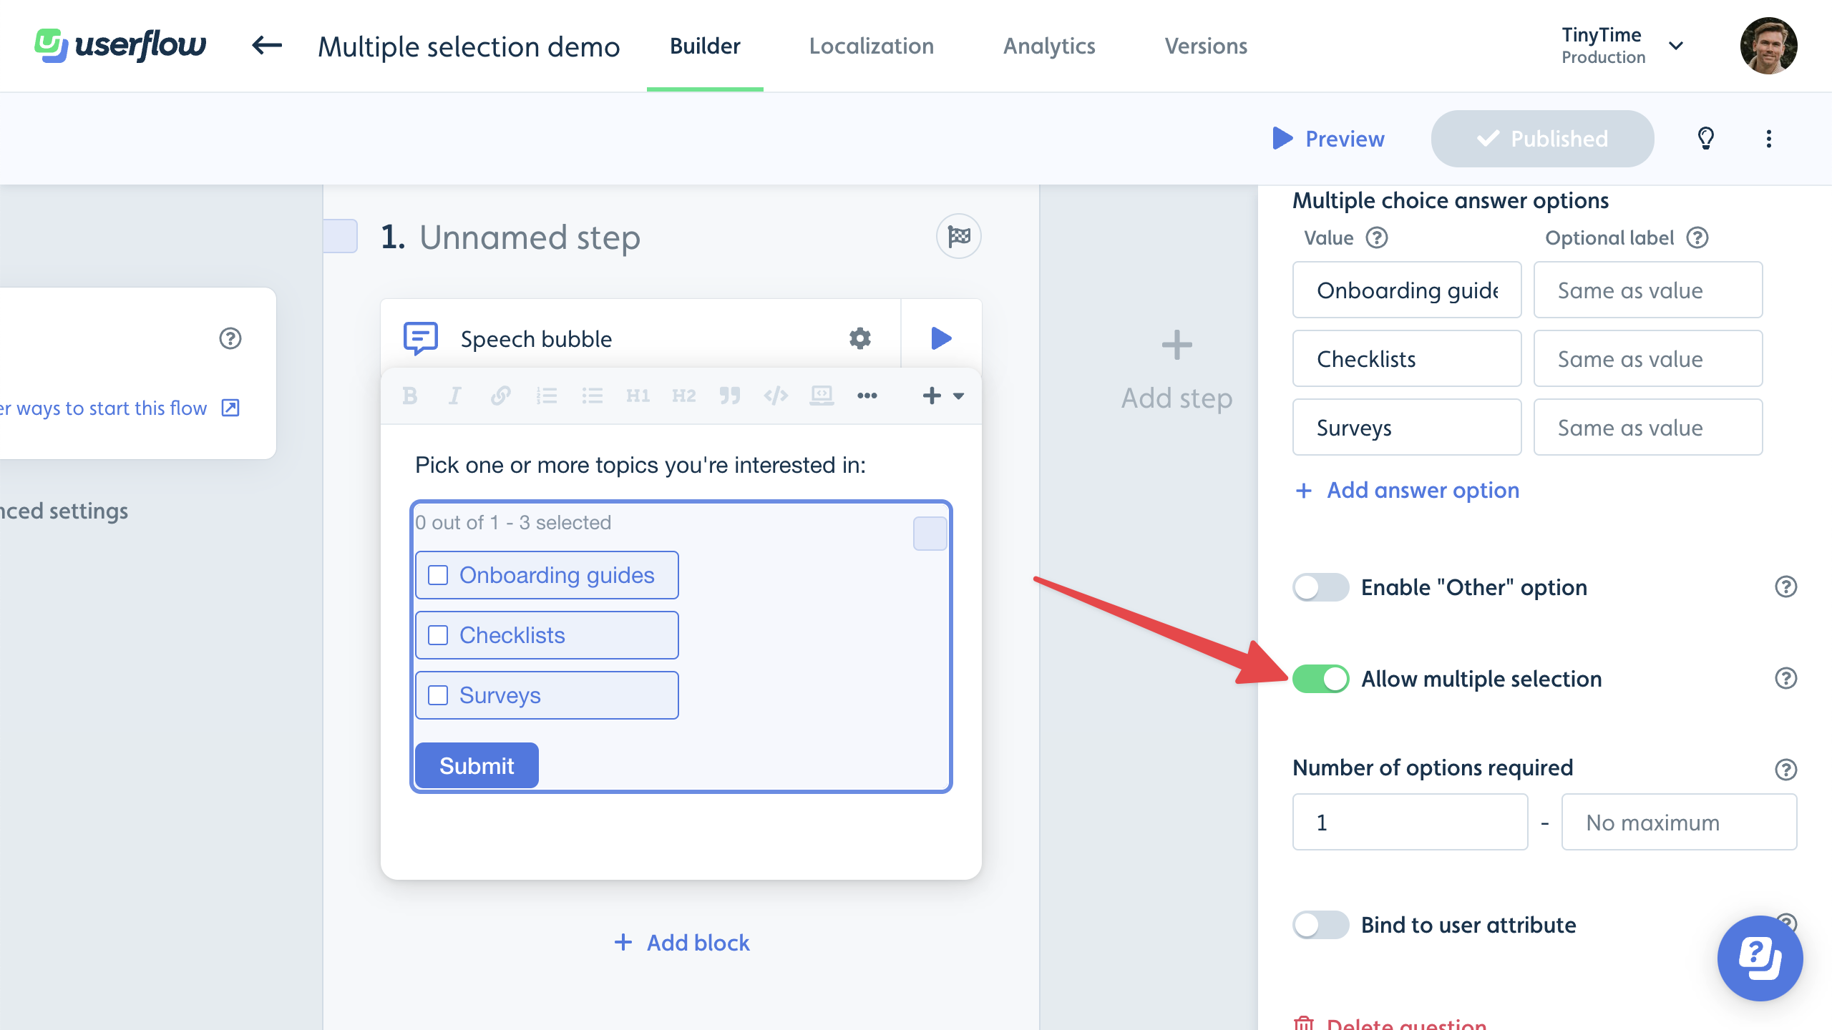The height and width of the screenshot is (1030, 1832).
Task: Click the speech bubble settings gear icon
Action: (859, 338)
